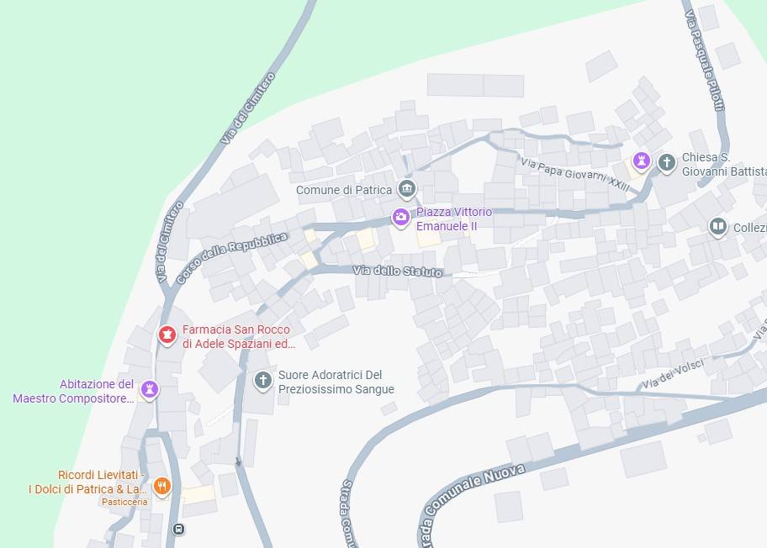This screenshot has width=767, height=548.
Task: Select the Ricordi Lievitati Pasticceria label
Action: click(x=87, y=487)
